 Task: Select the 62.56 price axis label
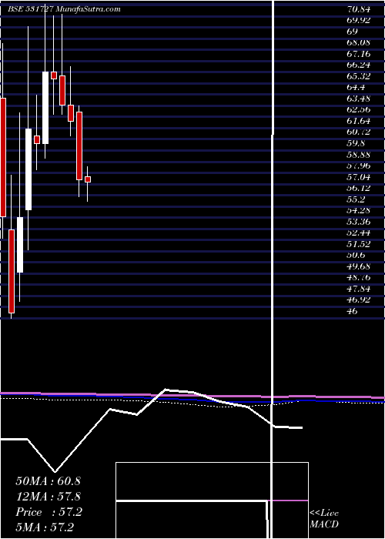coord(359,109)
